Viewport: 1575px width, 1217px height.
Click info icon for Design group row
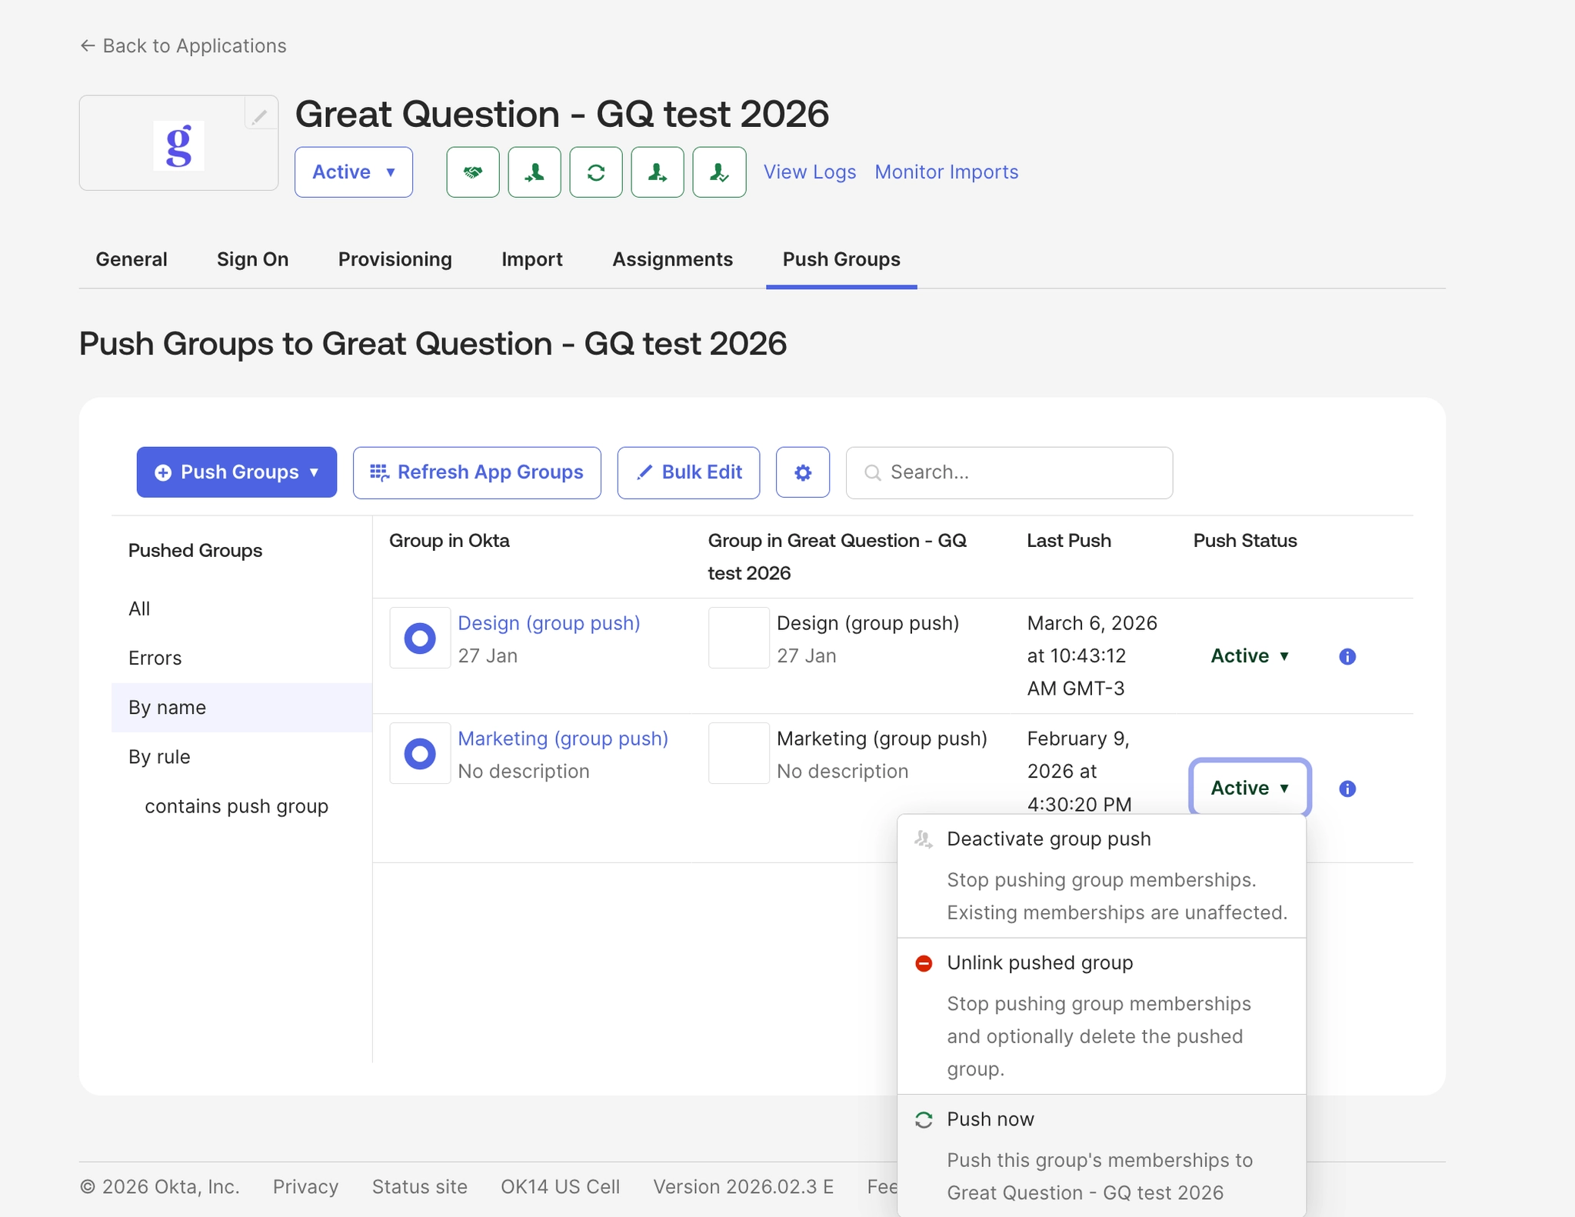1347,656
